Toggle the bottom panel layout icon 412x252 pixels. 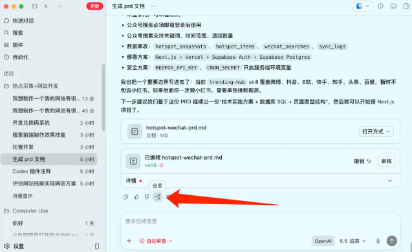[393, 6]
